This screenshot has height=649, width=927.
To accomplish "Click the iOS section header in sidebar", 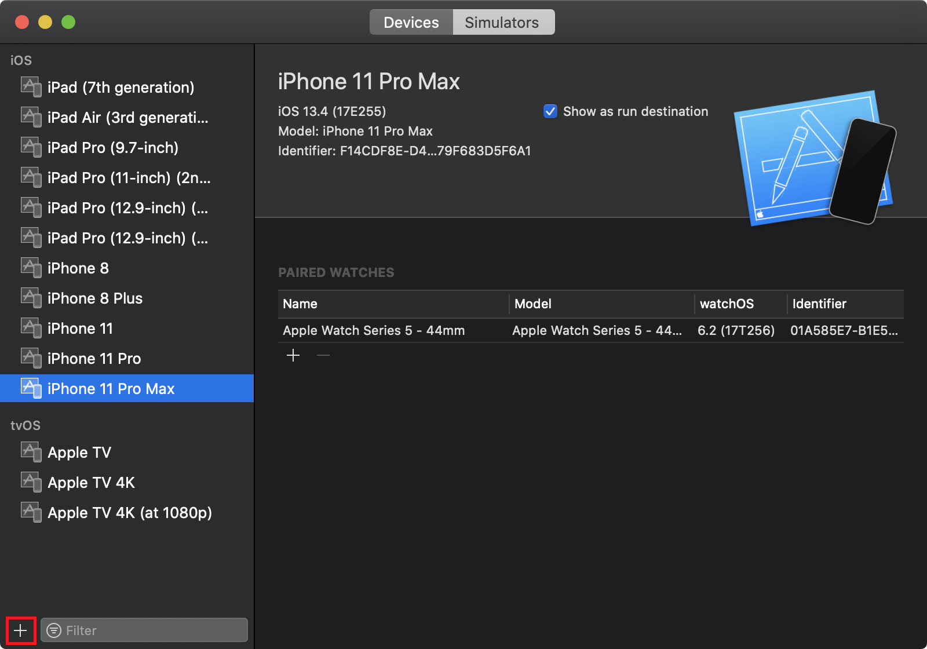I will tap(21, 60).
